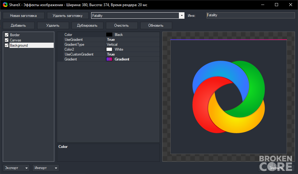Click the white Color2 swatch

(x=109, y=49)
